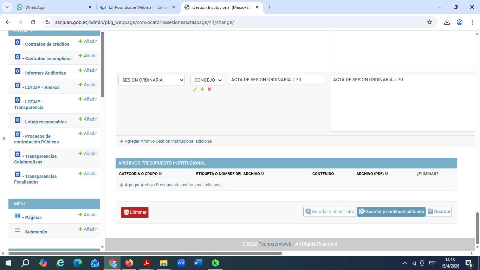
Task: Click the green plus icon under CONCEJO
Action: (202, 89)
